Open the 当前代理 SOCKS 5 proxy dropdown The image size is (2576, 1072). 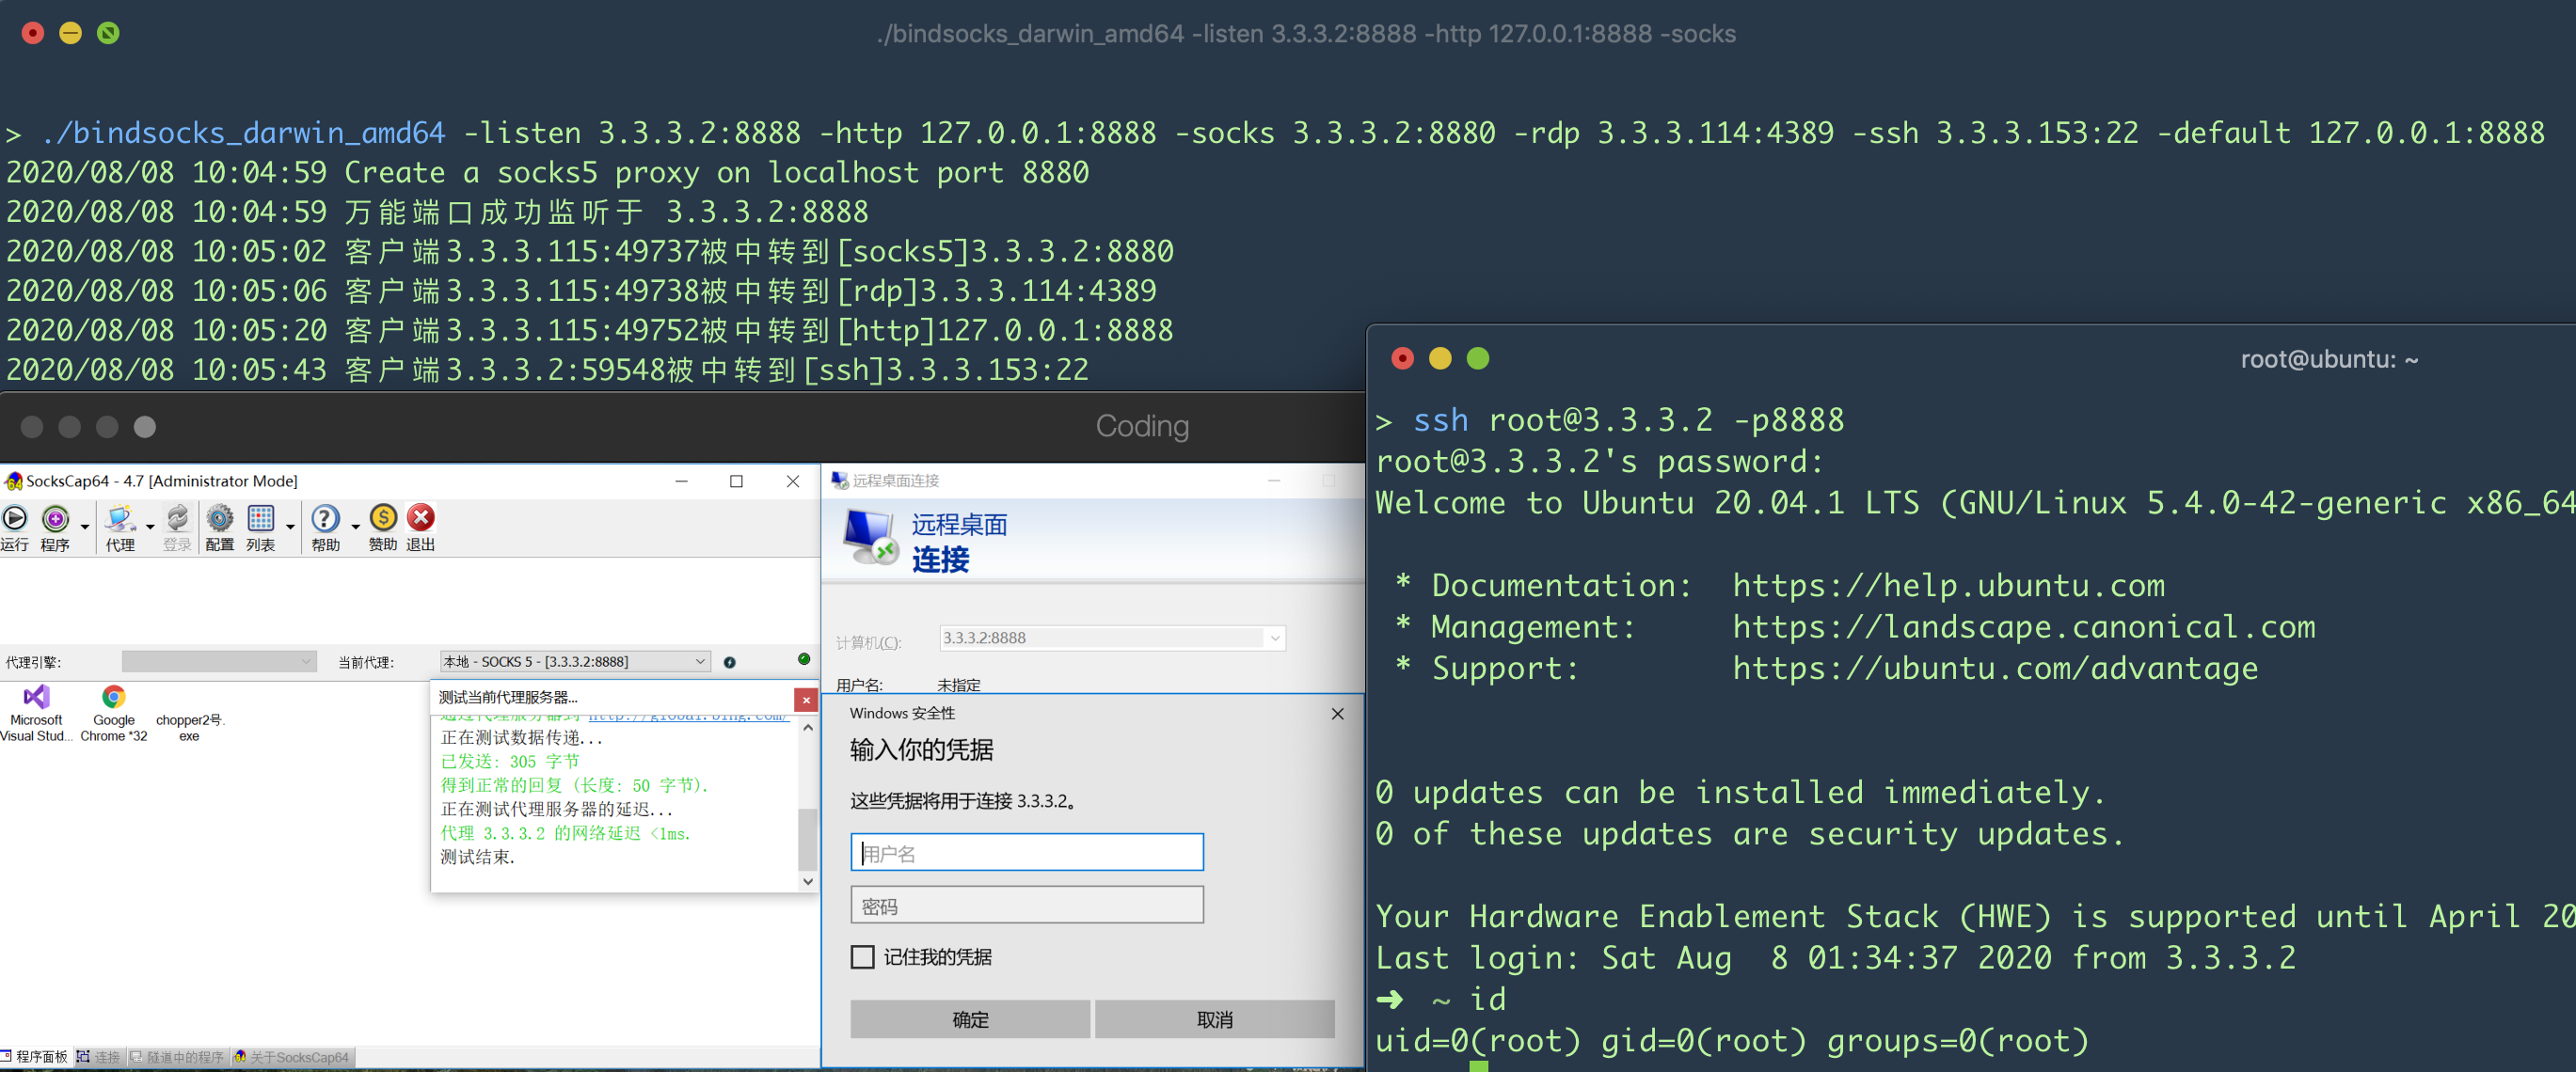575,661
